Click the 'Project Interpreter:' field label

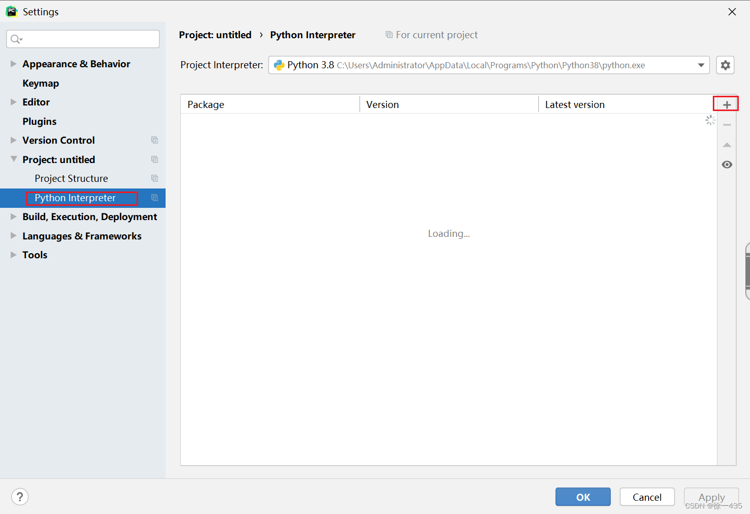point(222,65)
